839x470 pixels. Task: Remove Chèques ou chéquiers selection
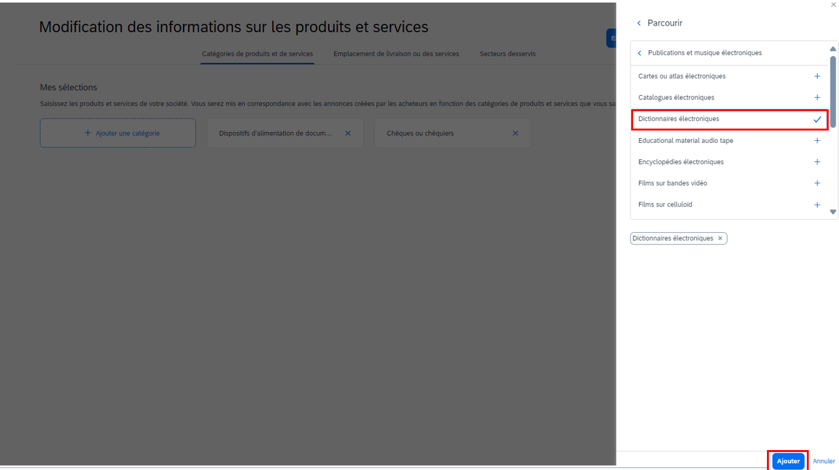(515, 133)
